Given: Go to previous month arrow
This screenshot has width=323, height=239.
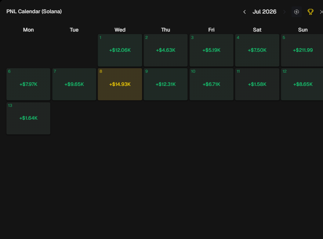Looking at the screenshot, I should (244, 12).
